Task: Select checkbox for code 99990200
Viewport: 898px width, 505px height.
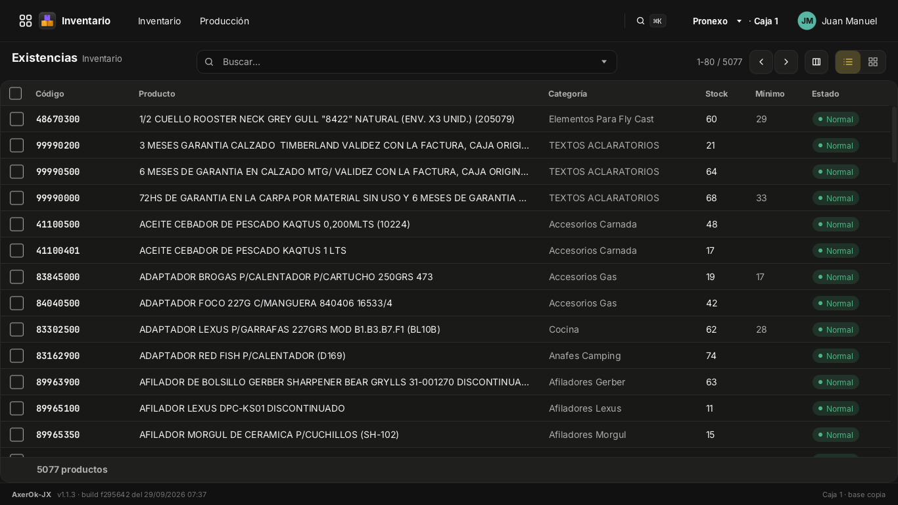Action: (17, 145)
